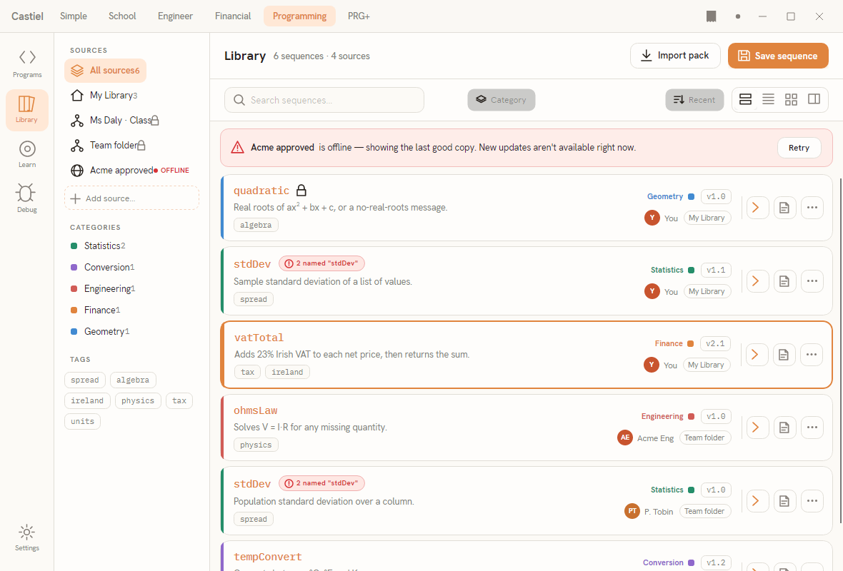
Task: Open the Library sidebar section
Action: [x=27, y=110]
